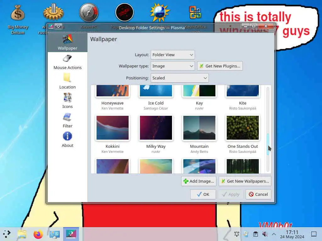Open the file manager from the taskbar
This screenshot has width=322, height=241.
(x=22, y=234)
